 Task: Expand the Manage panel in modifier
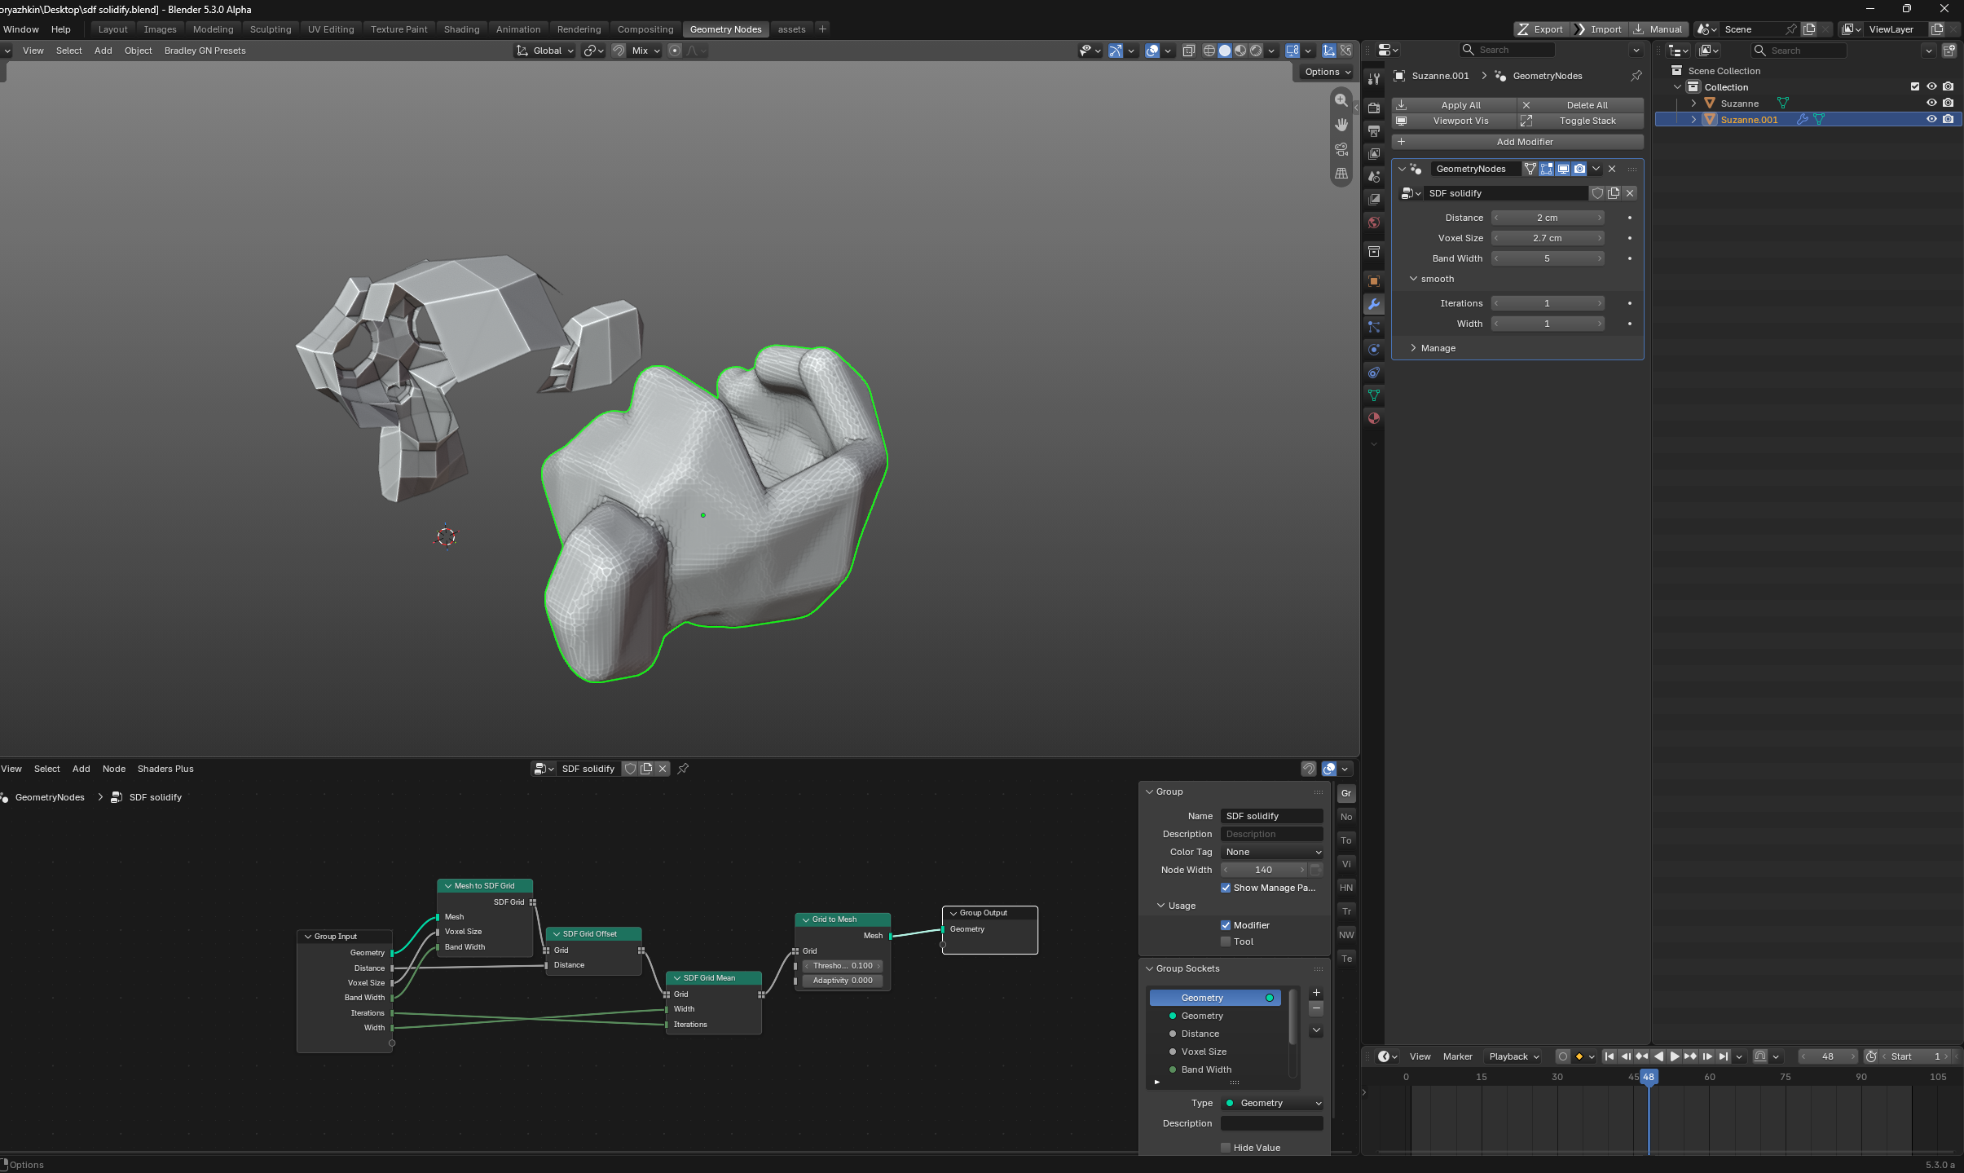(1438, 348)
